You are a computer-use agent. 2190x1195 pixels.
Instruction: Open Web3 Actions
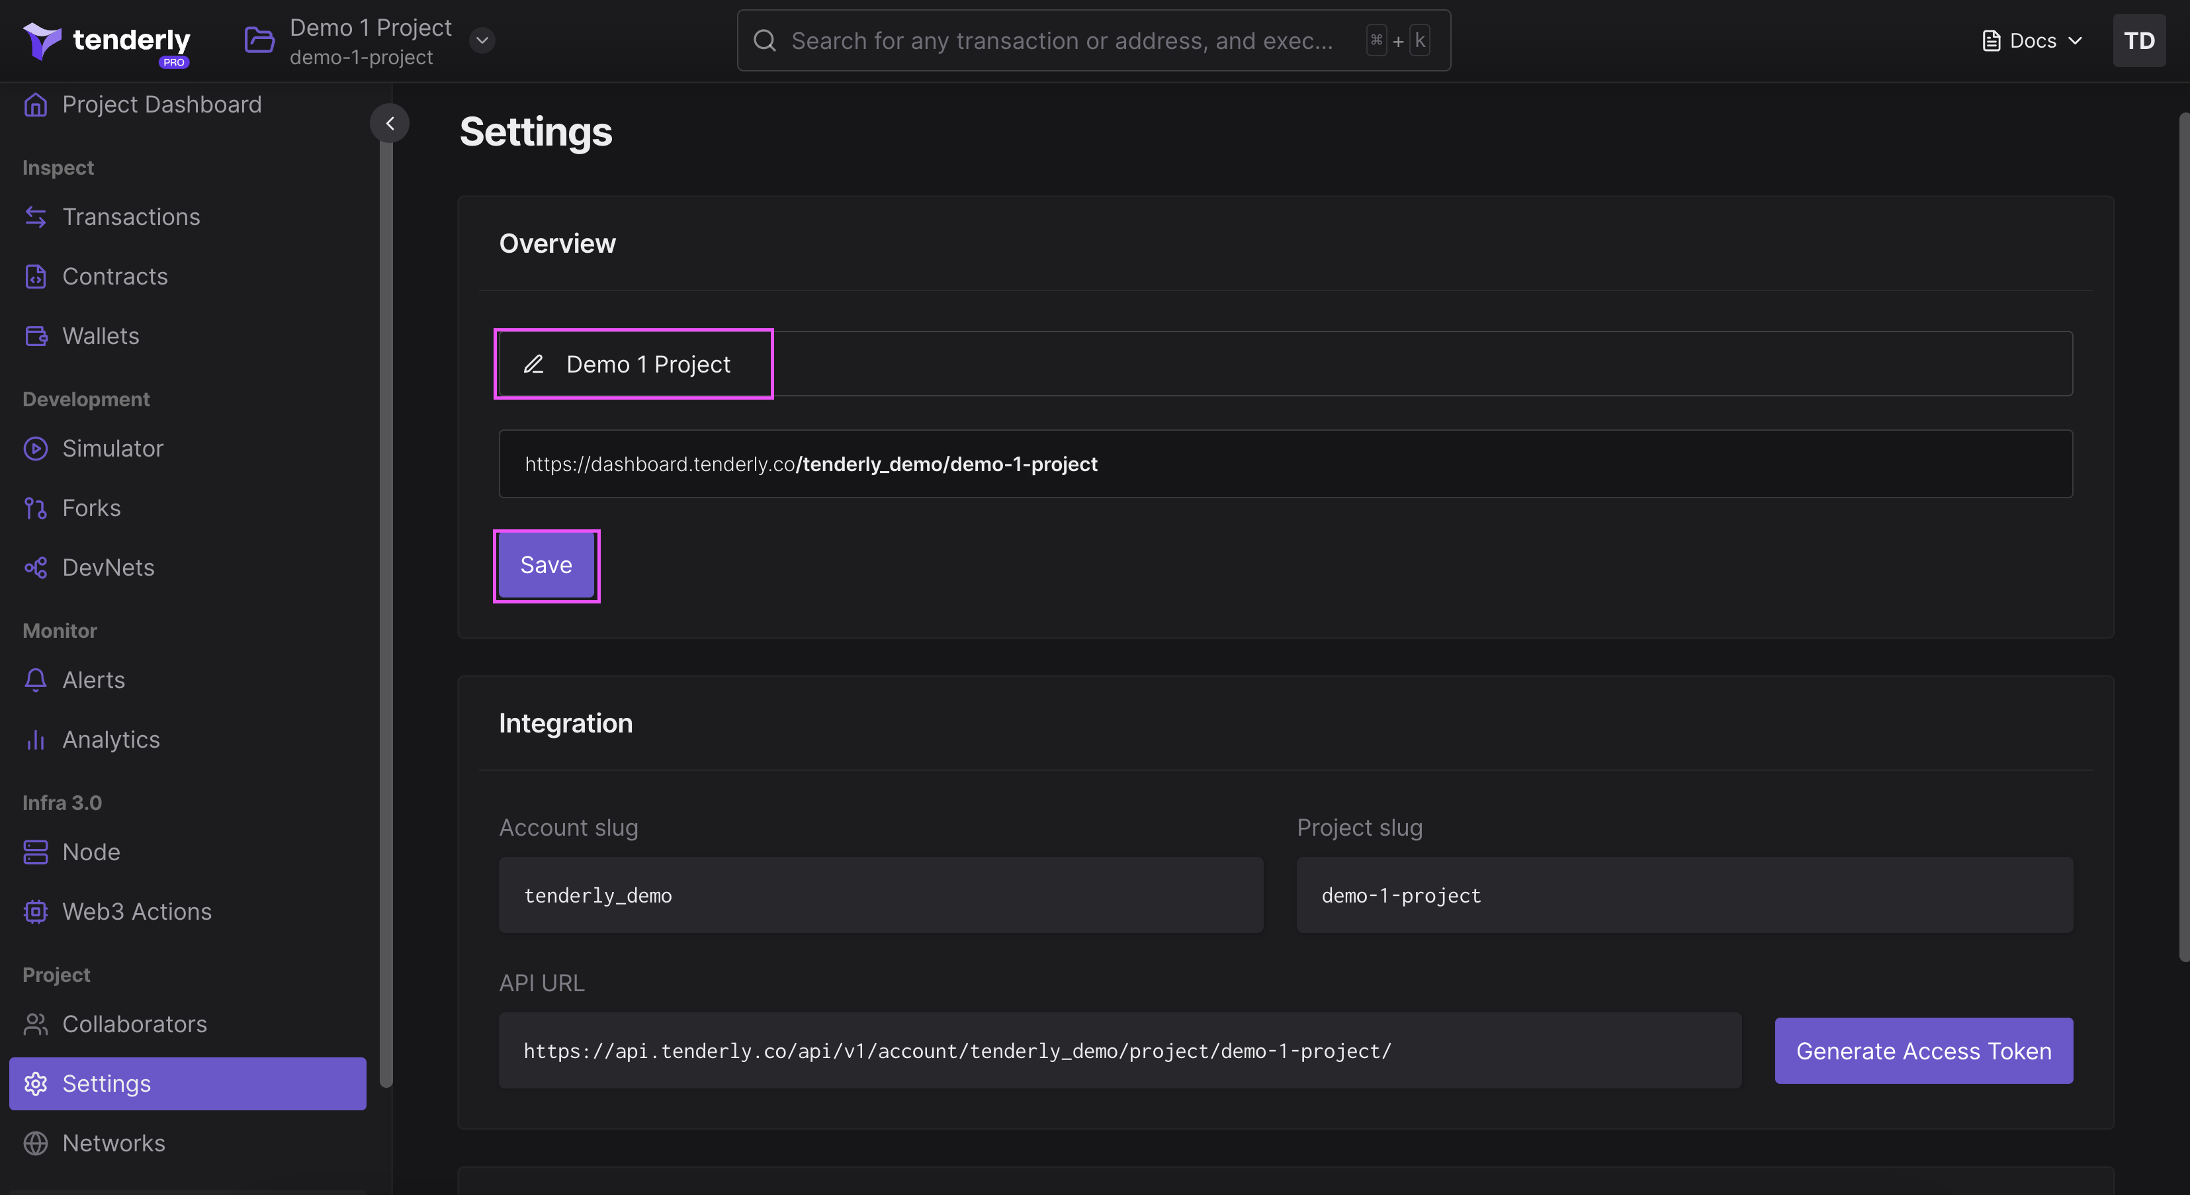[x=137, y=911]
